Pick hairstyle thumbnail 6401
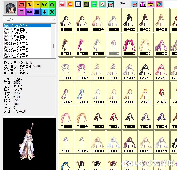177x170 pixels. tap(114, 69)
